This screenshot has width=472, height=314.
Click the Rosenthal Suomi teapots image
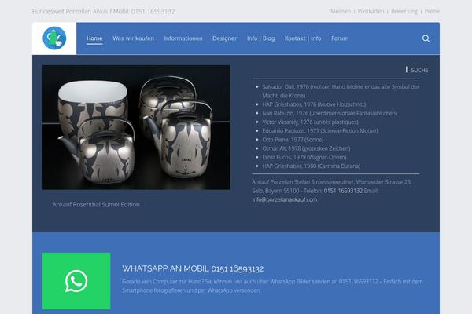pos(136,127)
